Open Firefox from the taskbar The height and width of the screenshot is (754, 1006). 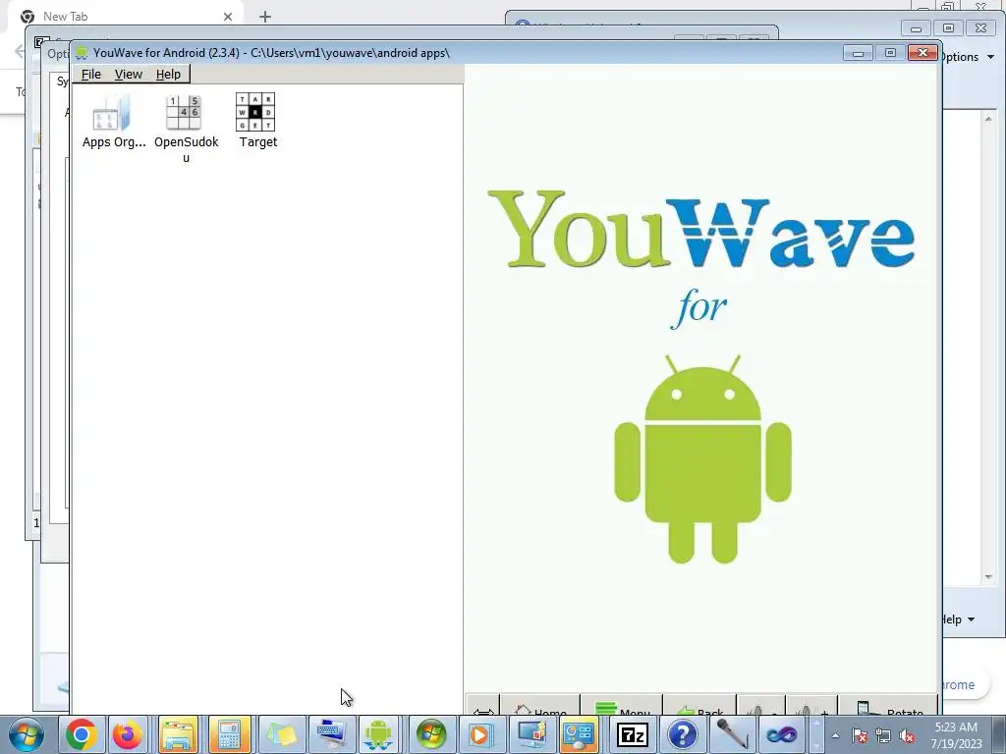(127, 734)
